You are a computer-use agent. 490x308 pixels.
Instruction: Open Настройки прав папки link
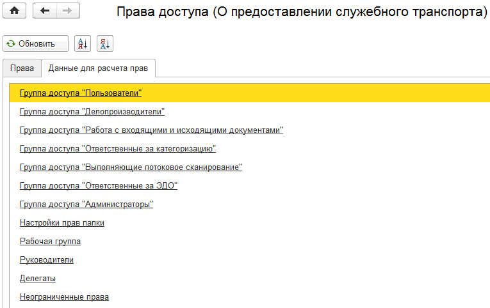[x=62, y=223]
